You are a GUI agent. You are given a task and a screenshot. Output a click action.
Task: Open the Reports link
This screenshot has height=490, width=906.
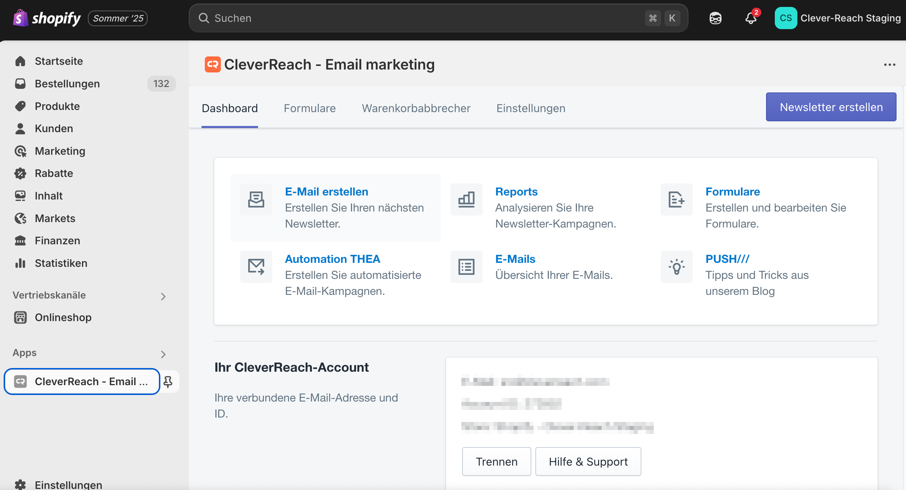coord(516,191)
